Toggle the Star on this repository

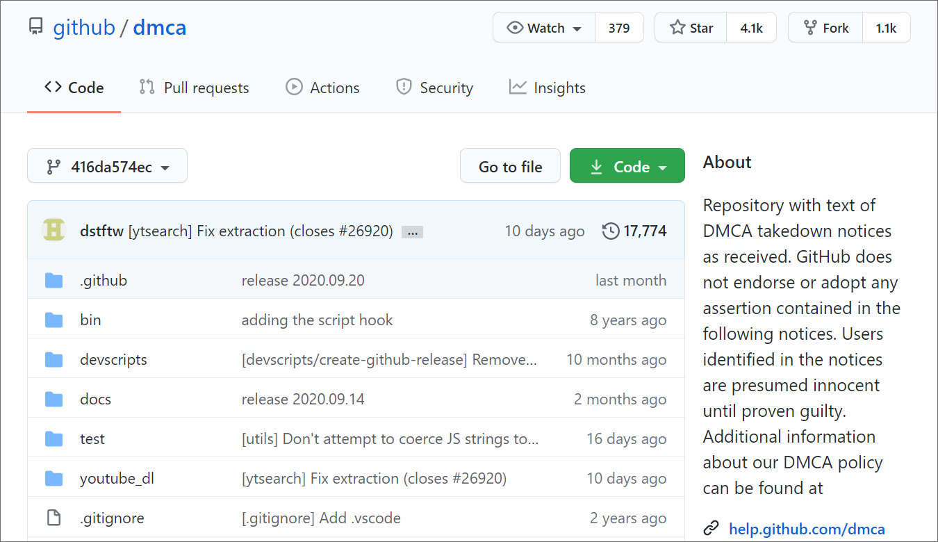(690, 27)
